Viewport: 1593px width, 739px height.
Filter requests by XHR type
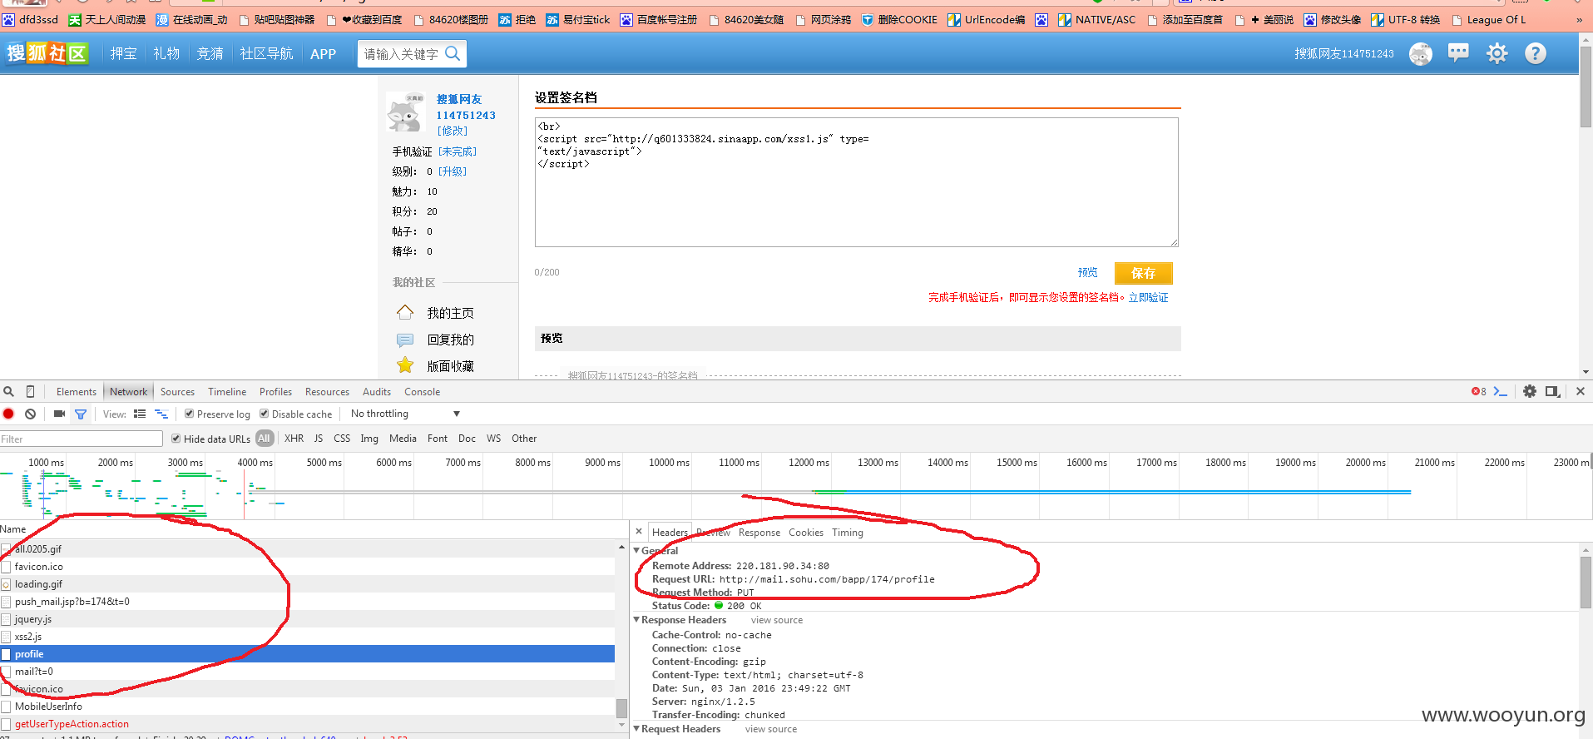coord(294,439)
